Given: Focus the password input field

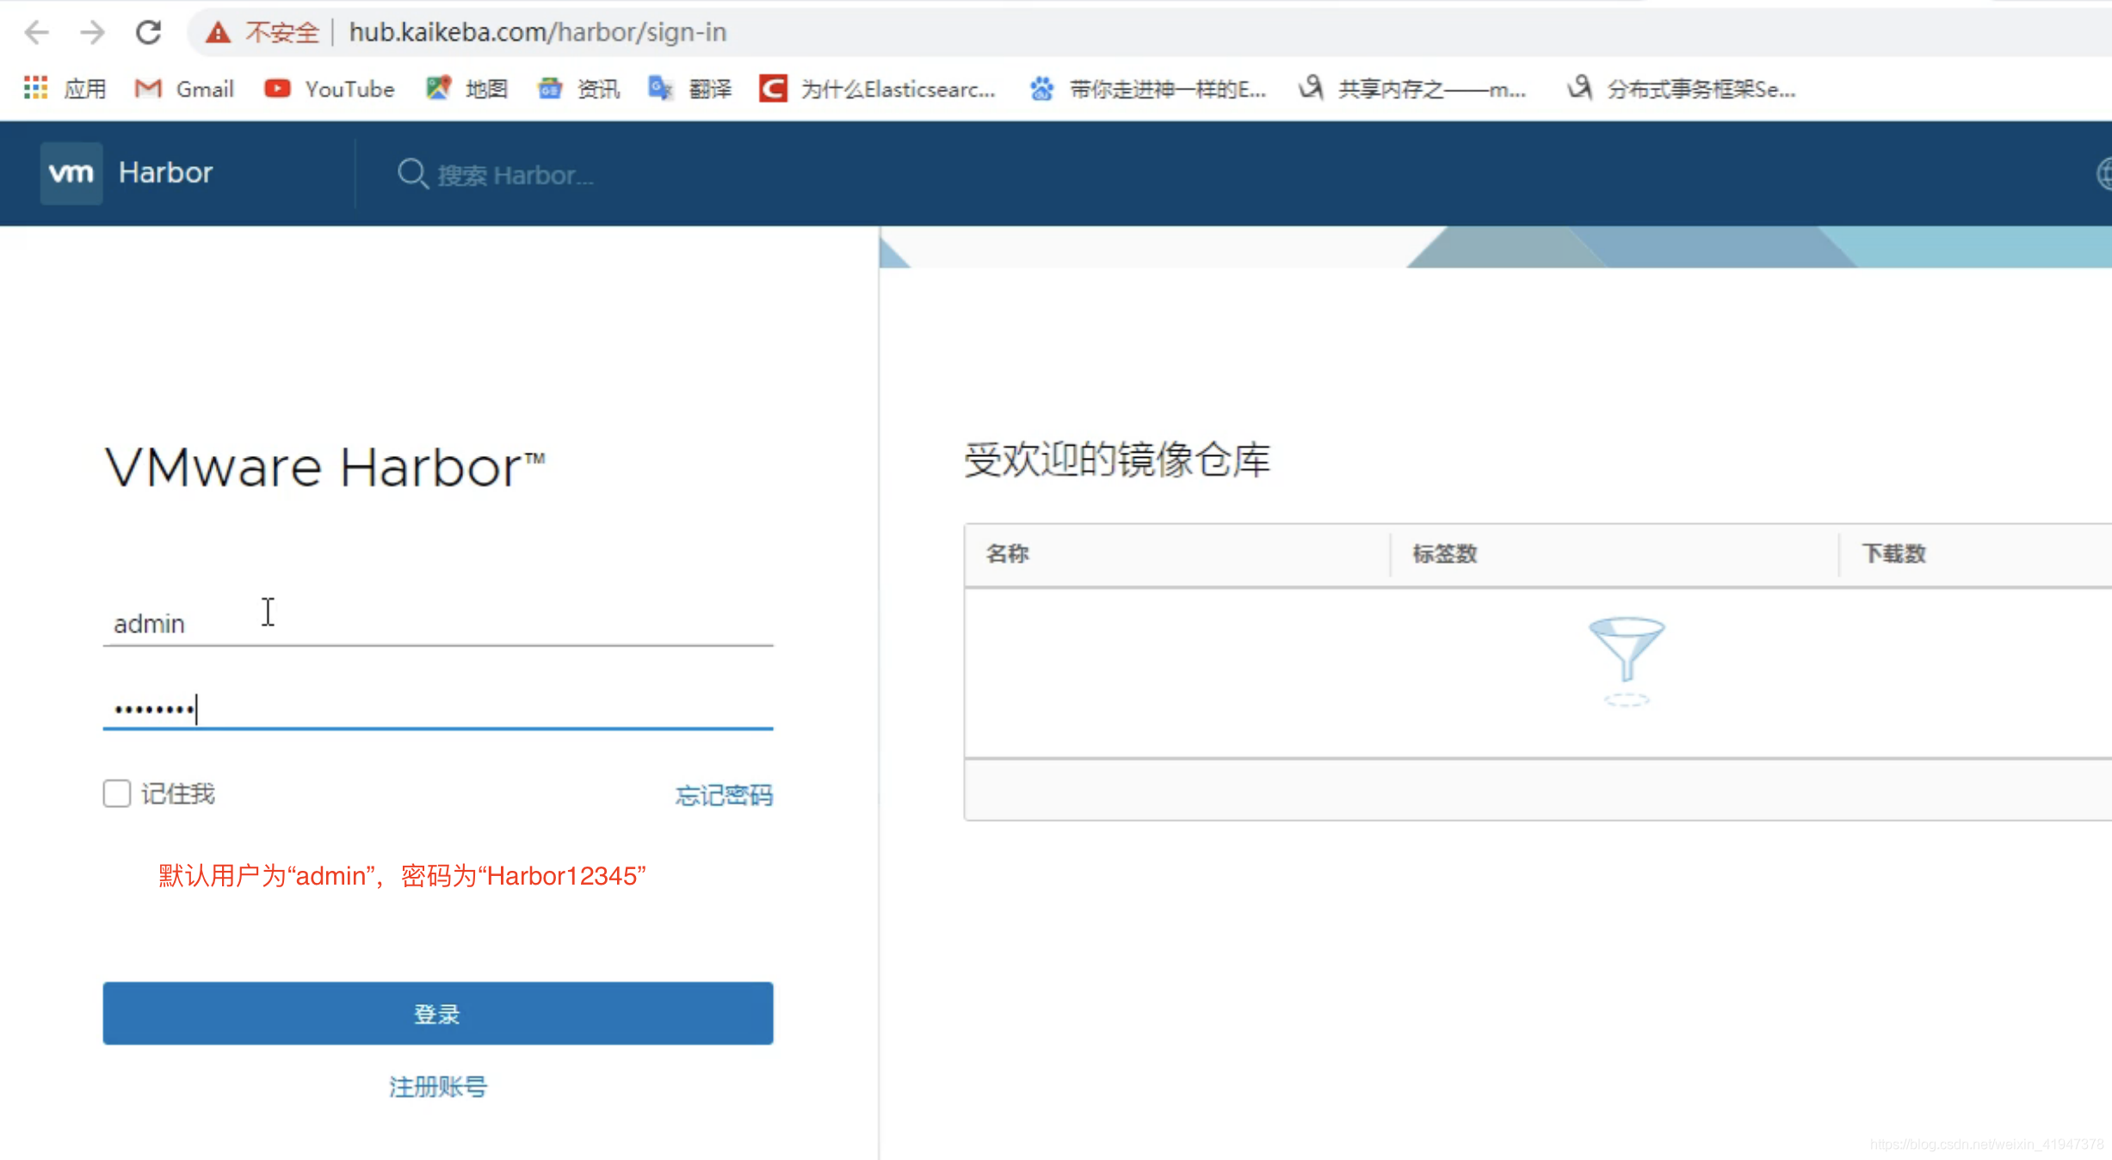Looking at the screenshot, I should tap(437, 709).
